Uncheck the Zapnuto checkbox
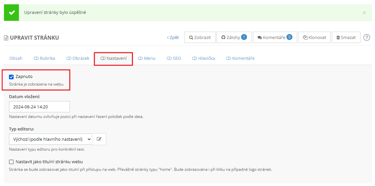The image size is (375, 186). pos(11,77)
